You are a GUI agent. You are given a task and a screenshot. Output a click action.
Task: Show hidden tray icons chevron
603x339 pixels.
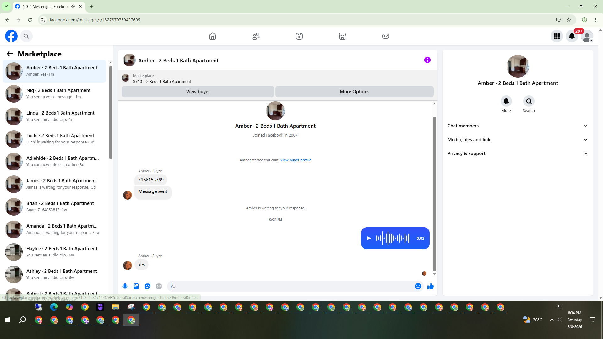(x=552, y=320)
